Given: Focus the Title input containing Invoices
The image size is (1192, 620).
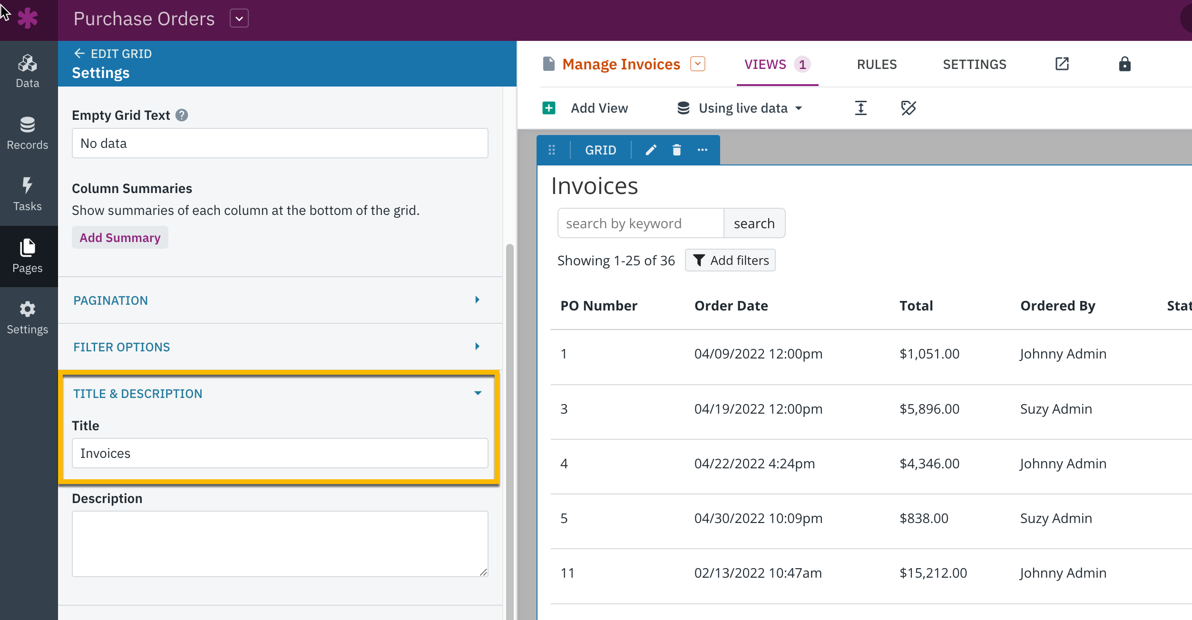Looking at the screenshot, I should click(280, 453).
